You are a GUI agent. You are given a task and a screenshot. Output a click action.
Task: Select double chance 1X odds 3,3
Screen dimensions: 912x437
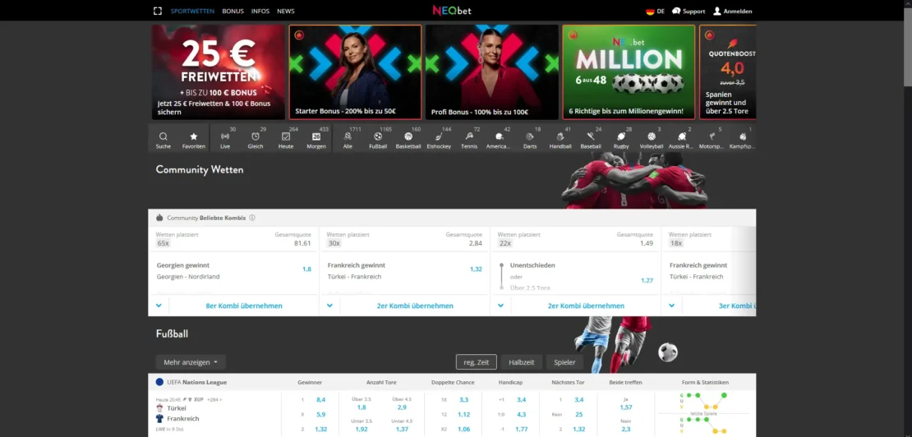click(x=463, y=400)
